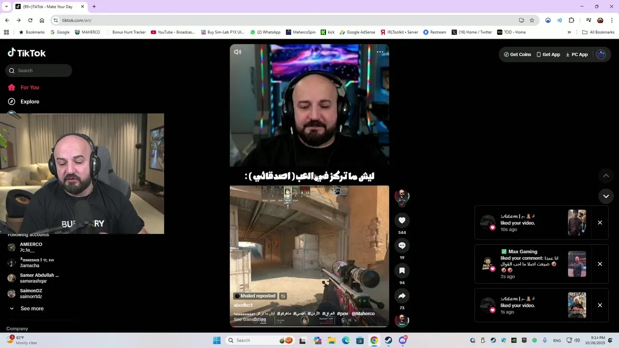The height and width of the screenshot is (348, 619).
Task: Open the Company footer section
Action: (x=17, y=329)
